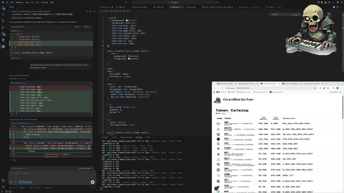The image size is (344, 193).
Task: Open the Local environment dropdown
Action: tap(13, 188)
